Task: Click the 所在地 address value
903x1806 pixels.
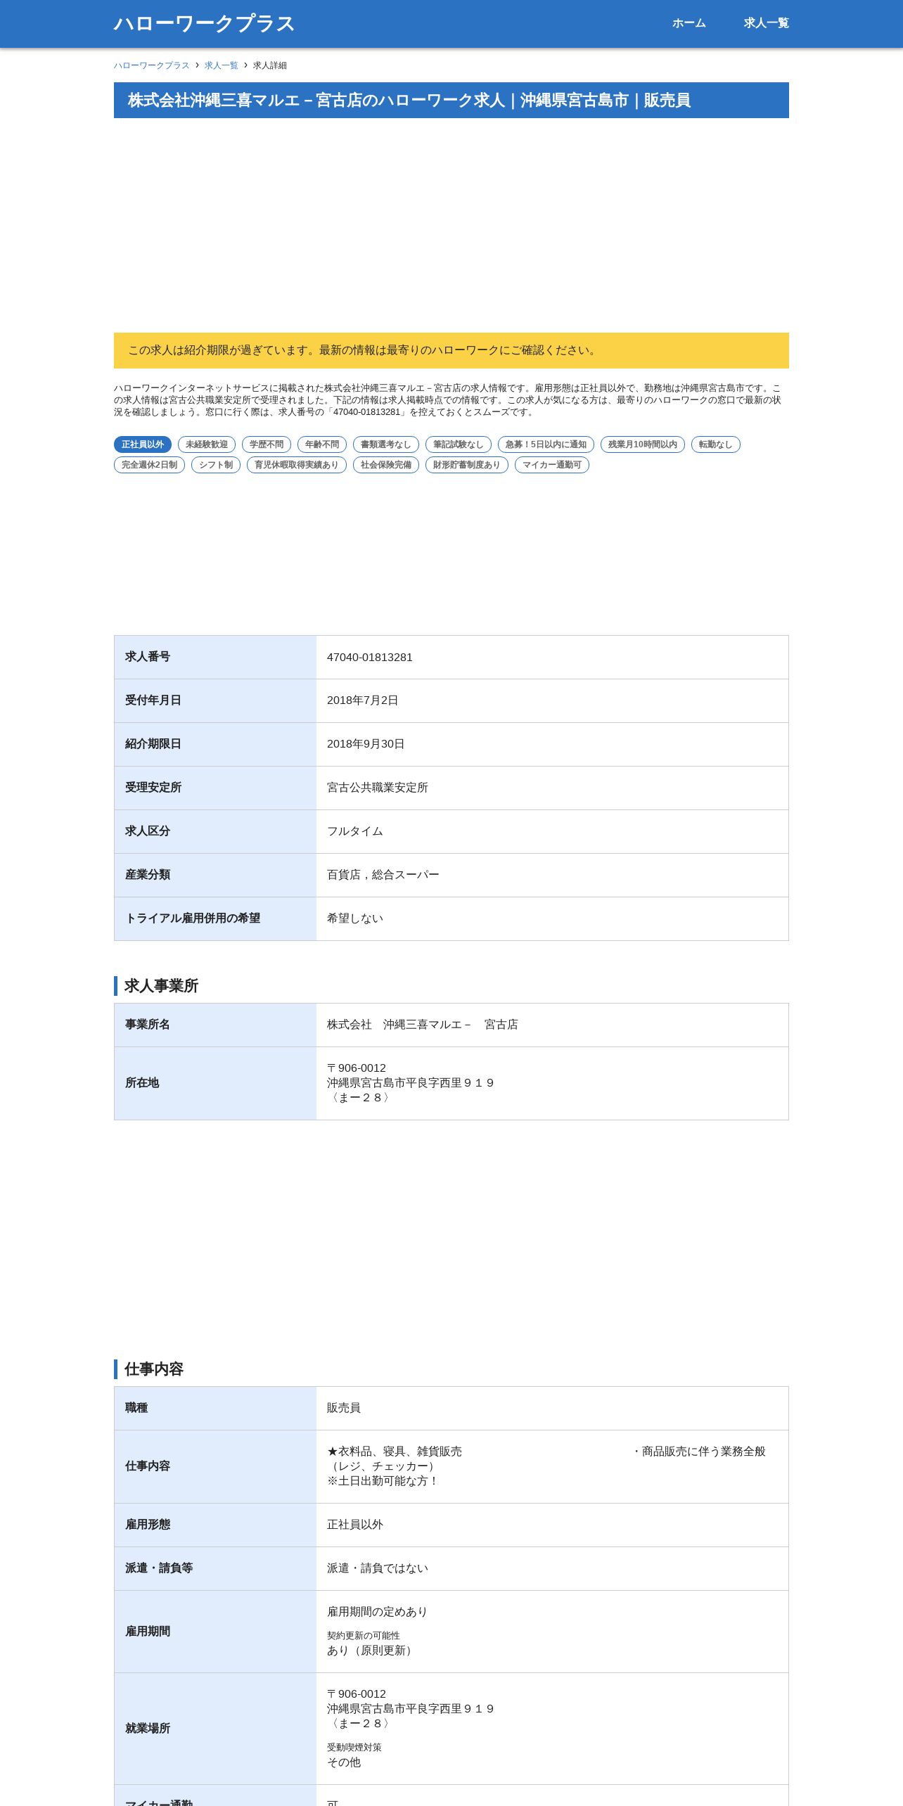Action: tap(411, 1083)
